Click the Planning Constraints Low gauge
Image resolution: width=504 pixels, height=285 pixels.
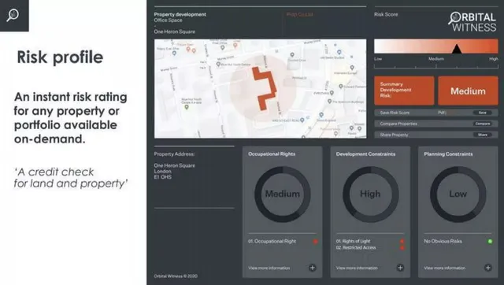click(x=458, y=194)
